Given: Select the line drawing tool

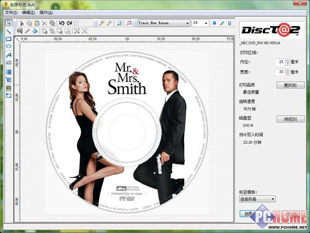Looking at the screenshot, I should point(9,32).
